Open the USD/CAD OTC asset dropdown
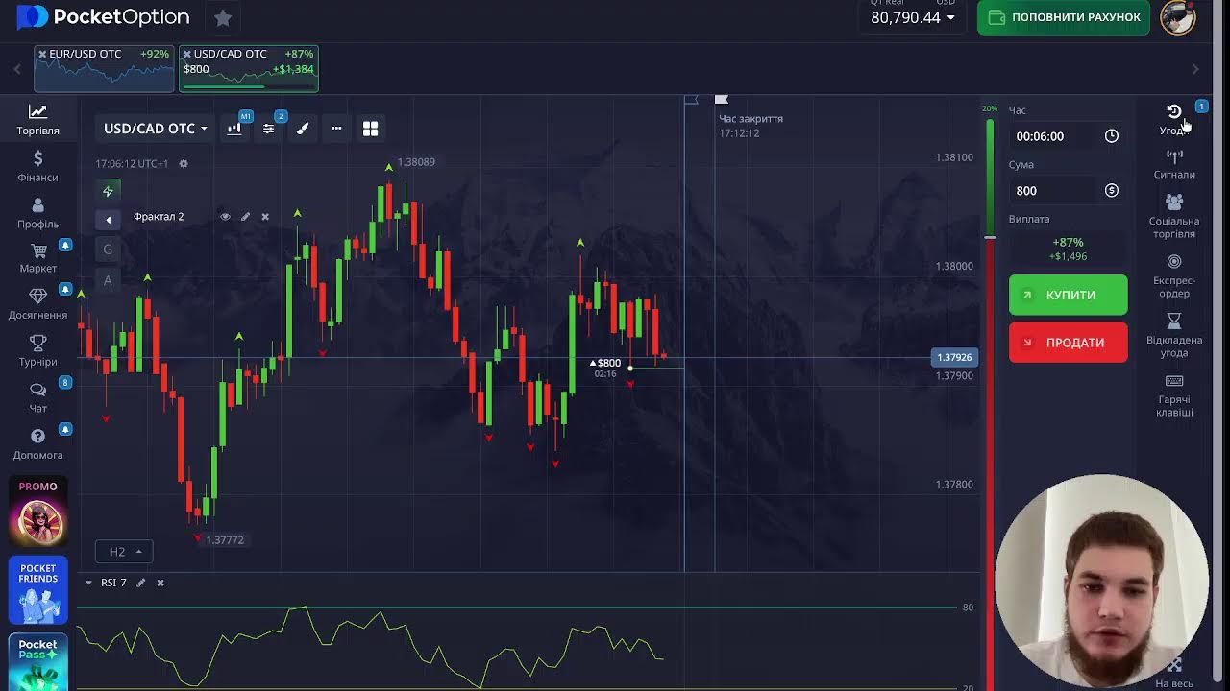The image size is (1230, 691). click(x=156, y=129)
